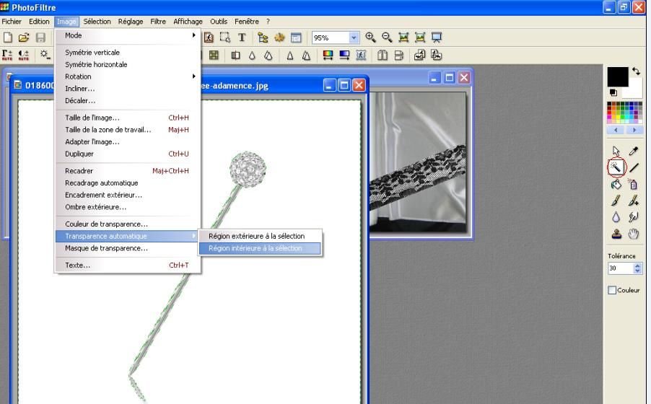Open a file with the folder icon
Image resolution: width=651 pixels, height=404 pixels.
[x=24, y=38]
